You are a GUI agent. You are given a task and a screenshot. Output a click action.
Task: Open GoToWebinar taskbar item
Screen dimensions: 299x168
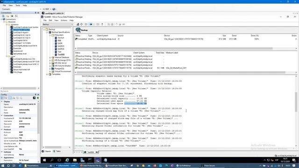coord(184,166)
